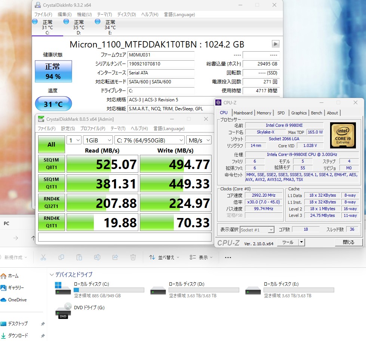Open the Function menu in CrystalDiskInfo
The width and height of the screenshot is (366, 341).
click(84, 15)
